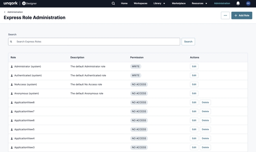Click the user icon next to Authenticated (system)

pos(12,75)
